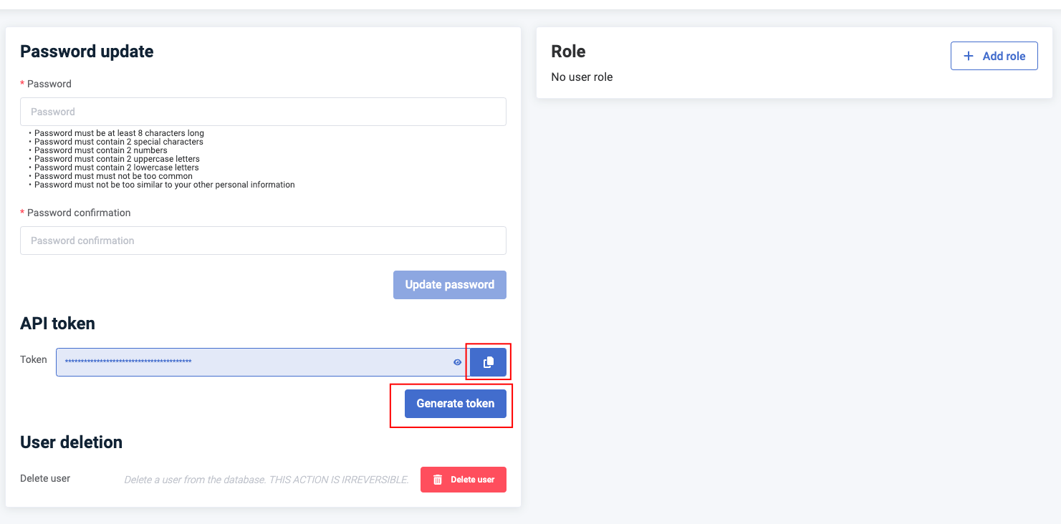Image resolution: width=1061 pixels, height=524 pixels.
Task: Click the "User deletion" section heading
Action: (71, 442)
